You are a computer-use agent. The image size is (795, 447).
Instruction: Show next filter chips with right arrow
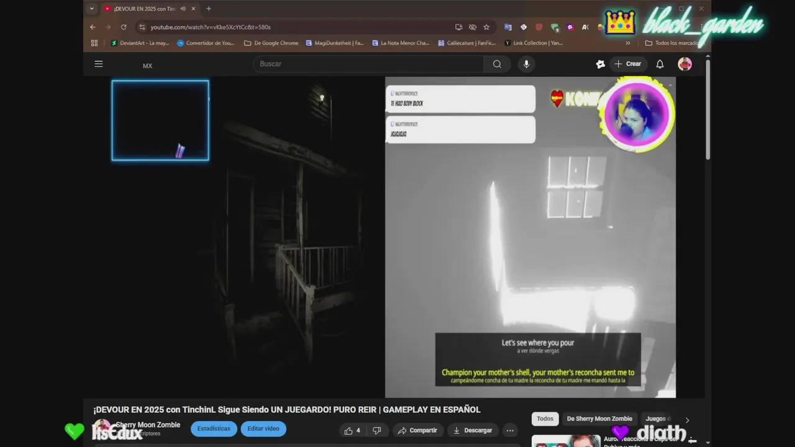[687, 420]
